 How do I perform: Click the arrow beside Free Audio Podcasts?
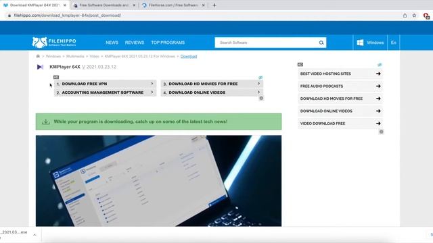pos(378,86)
